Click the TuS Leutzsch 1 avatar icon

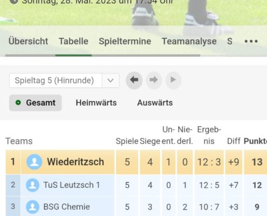pos(32,185)
